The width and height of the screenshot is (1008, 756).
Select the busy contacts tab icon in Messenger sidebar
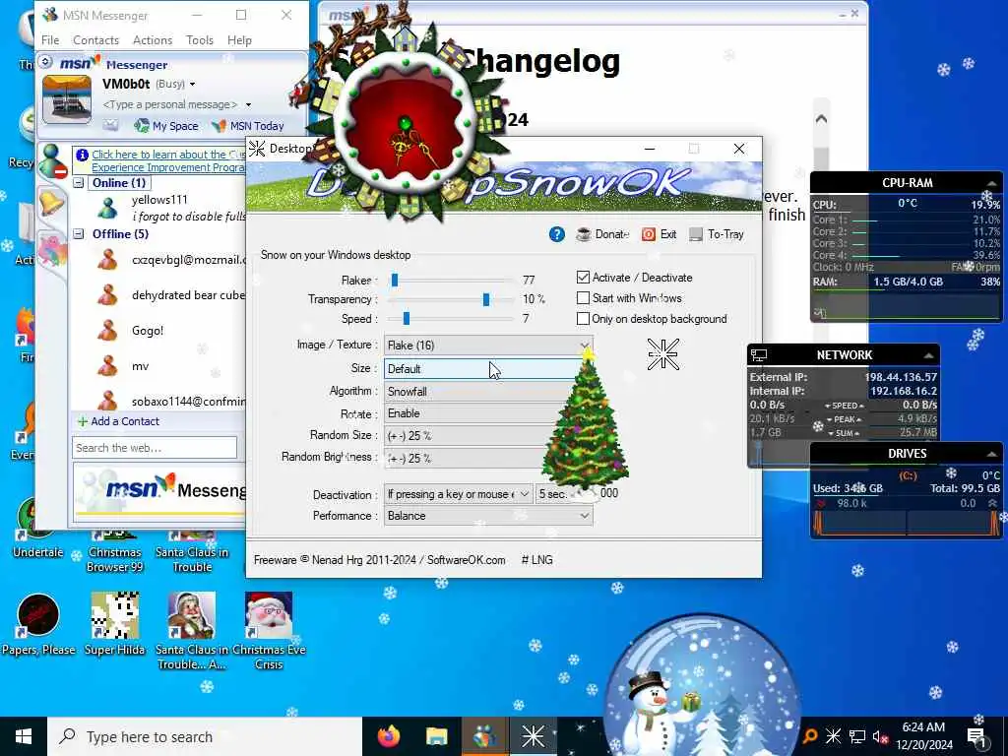coord(52,160)
